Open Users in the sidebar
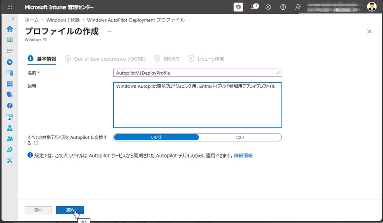The width and height of the screenshot is (383, 223). pyautogui.click(x=10, y=128)
